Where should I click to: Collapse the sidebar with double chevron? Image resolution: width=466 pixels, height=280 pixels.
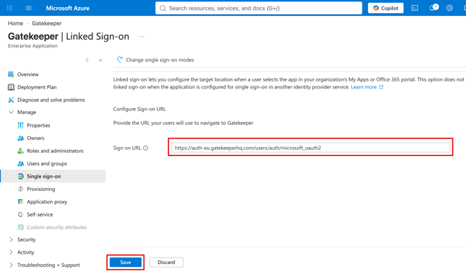pos(100,60)
